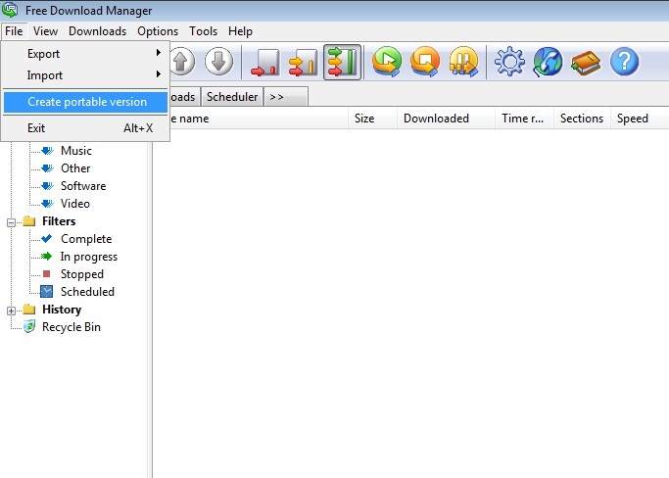Open the Downloads menu
669x478 pixels.
[97, 31]
